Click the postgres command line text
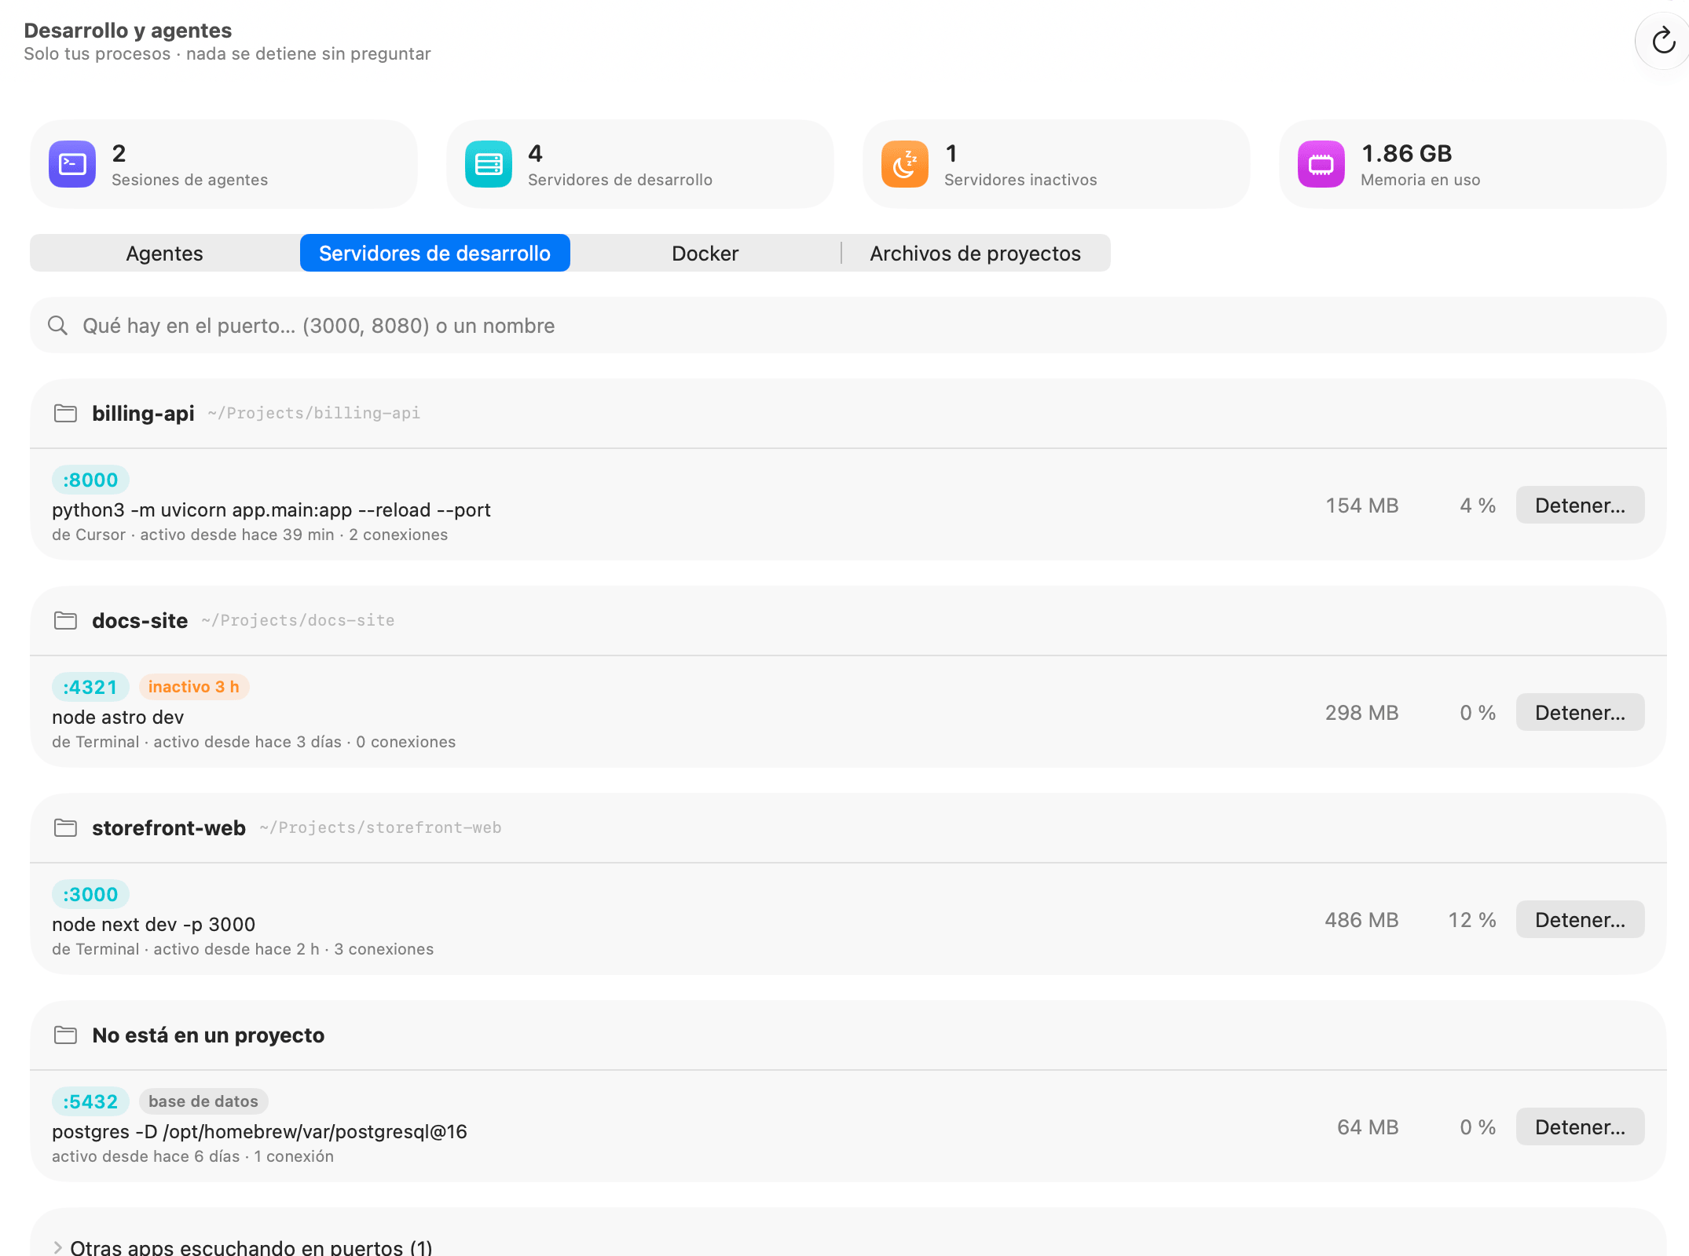1689x1256 pixels. point(259,1131)
